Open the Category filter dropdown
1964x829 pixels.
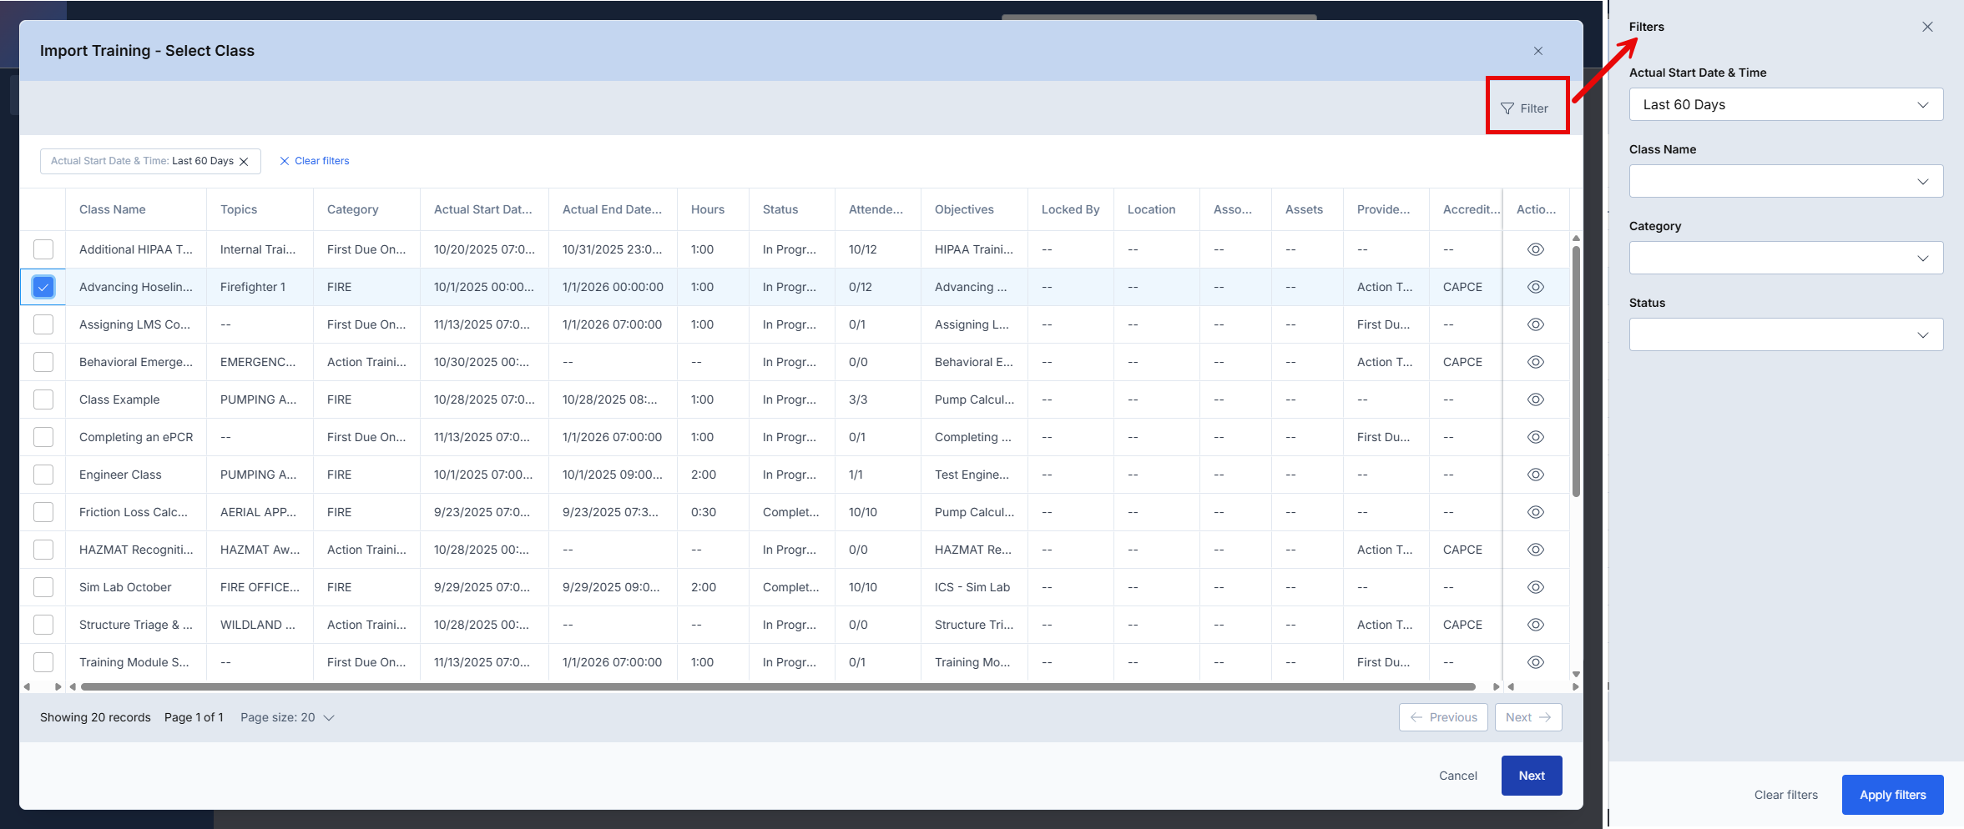pyautogui.click(x=1785, y=259)
